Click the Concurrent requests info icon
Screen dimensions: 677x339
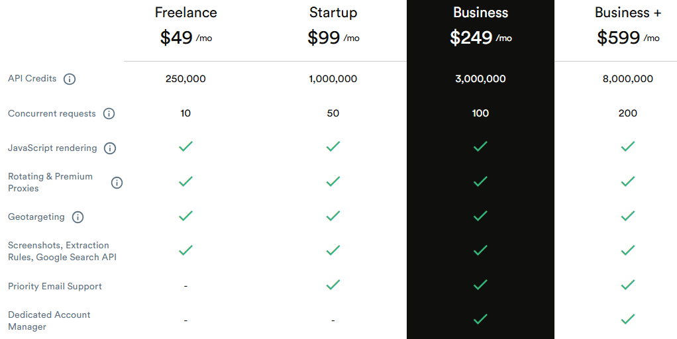109,114
